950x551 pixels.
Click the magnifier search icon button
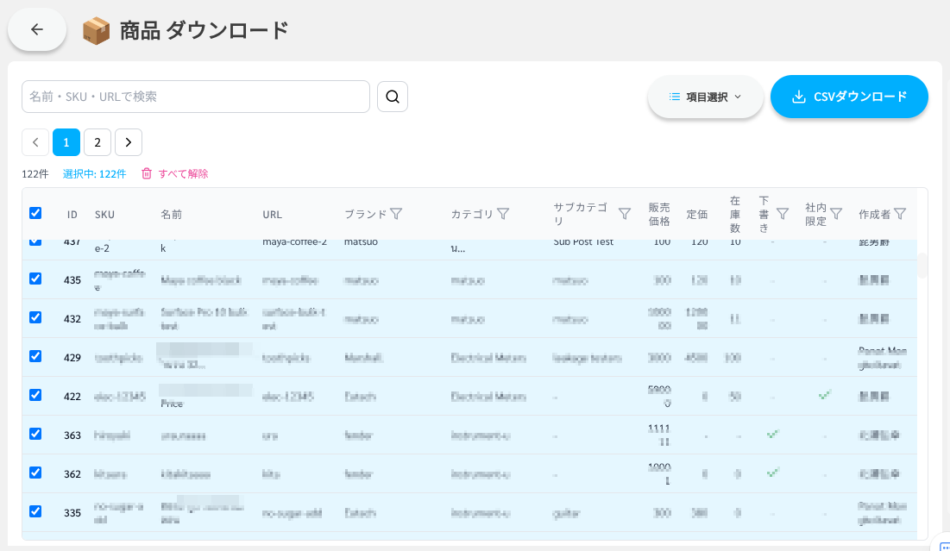coord(393,97)
